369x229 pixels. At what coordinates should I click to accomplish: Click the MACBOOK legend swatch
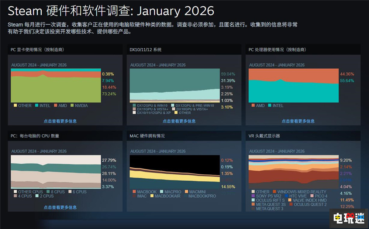(134, 192)
